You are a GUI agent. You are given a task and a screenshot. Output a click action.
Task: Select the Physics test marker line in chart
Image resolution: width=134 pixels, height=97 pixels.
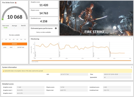pos(93,50)
